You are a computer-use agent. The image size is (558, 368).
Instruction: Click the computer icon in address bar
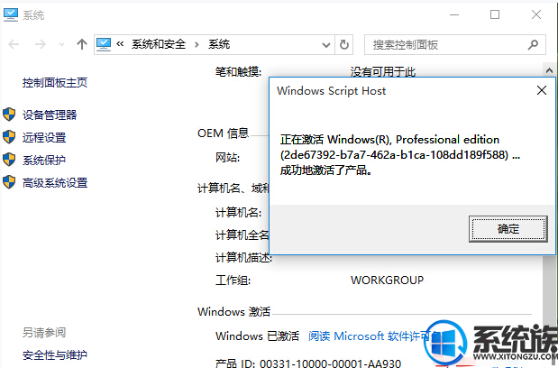tap(104, 44)
